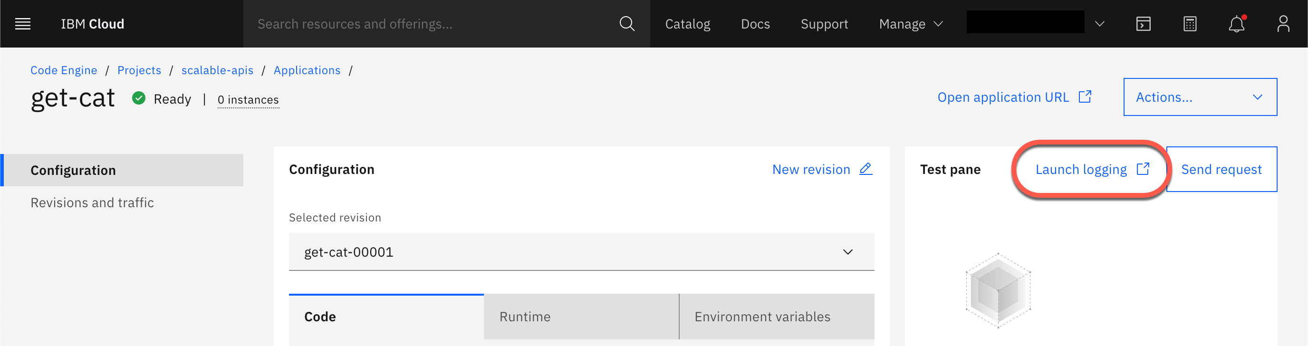Expand the Actions... dropdown
This screenshot has width=1308, height=346.
tap(1200, 97)
